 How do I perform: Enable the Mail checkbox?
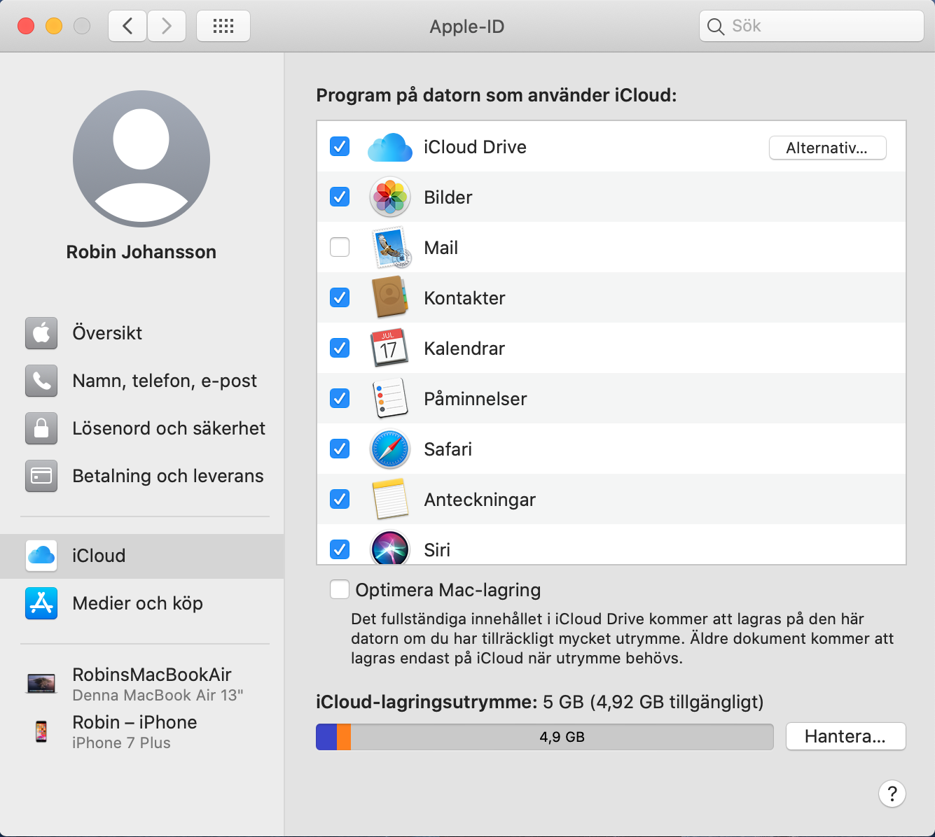click(340, 248)
